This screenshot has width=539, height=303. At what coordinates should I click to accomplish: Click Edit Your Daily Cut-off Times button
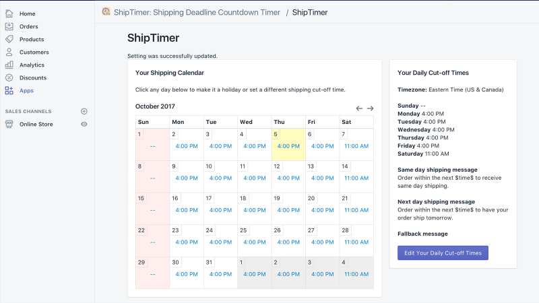click(x=443, y=253)
